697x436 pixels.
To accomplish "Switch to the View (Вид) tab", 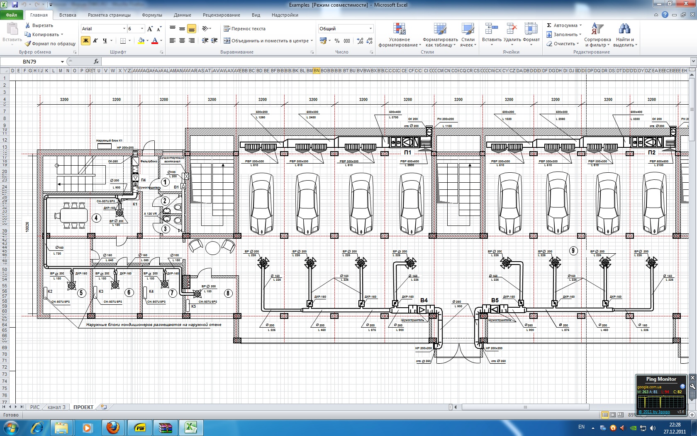I will tap(256, 15).
